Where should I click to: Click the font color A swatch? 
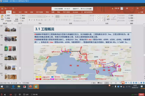pos(50,20)
